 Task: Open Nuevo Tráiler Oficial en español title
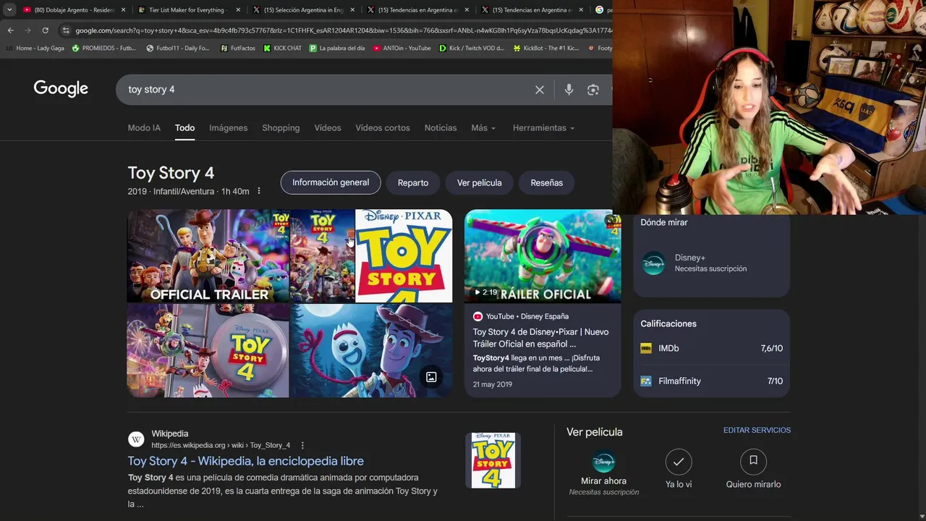[x=541, y=338]
